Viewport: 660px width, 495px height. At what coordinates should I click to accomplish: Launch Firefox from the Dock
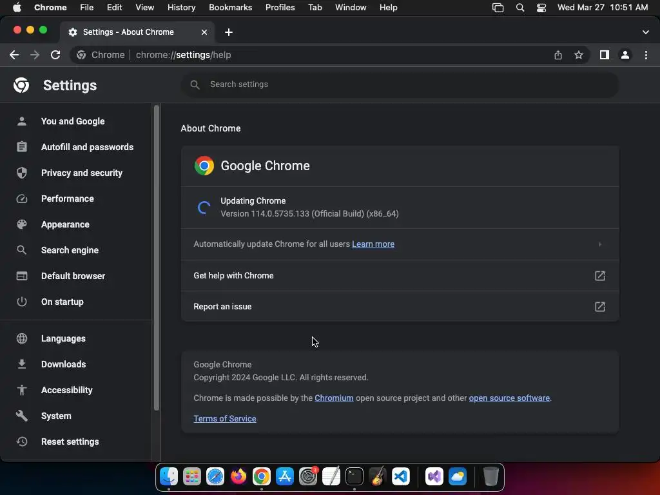coord(238,476)
